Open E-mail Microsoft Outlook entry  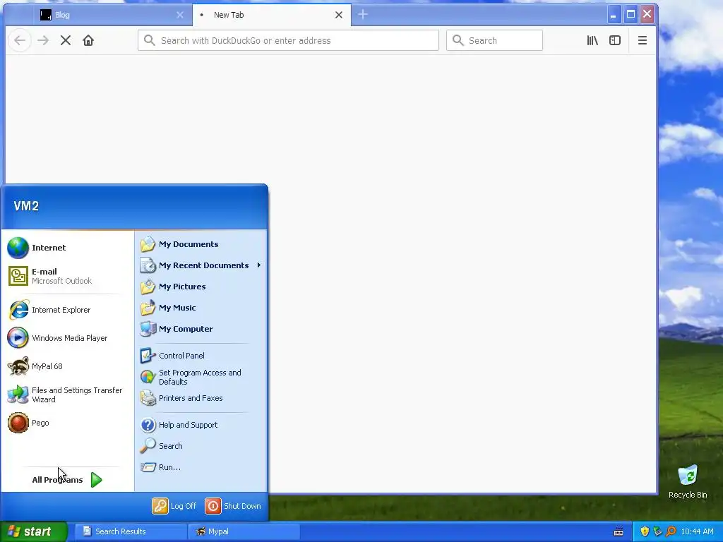(67, 276)
